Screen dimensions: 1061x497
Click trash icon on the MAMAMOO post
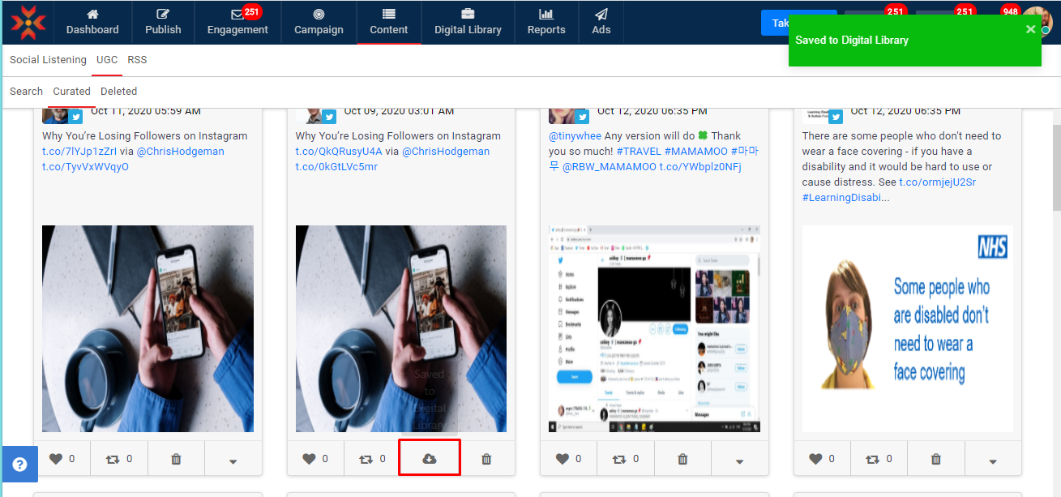pos(682,459)
